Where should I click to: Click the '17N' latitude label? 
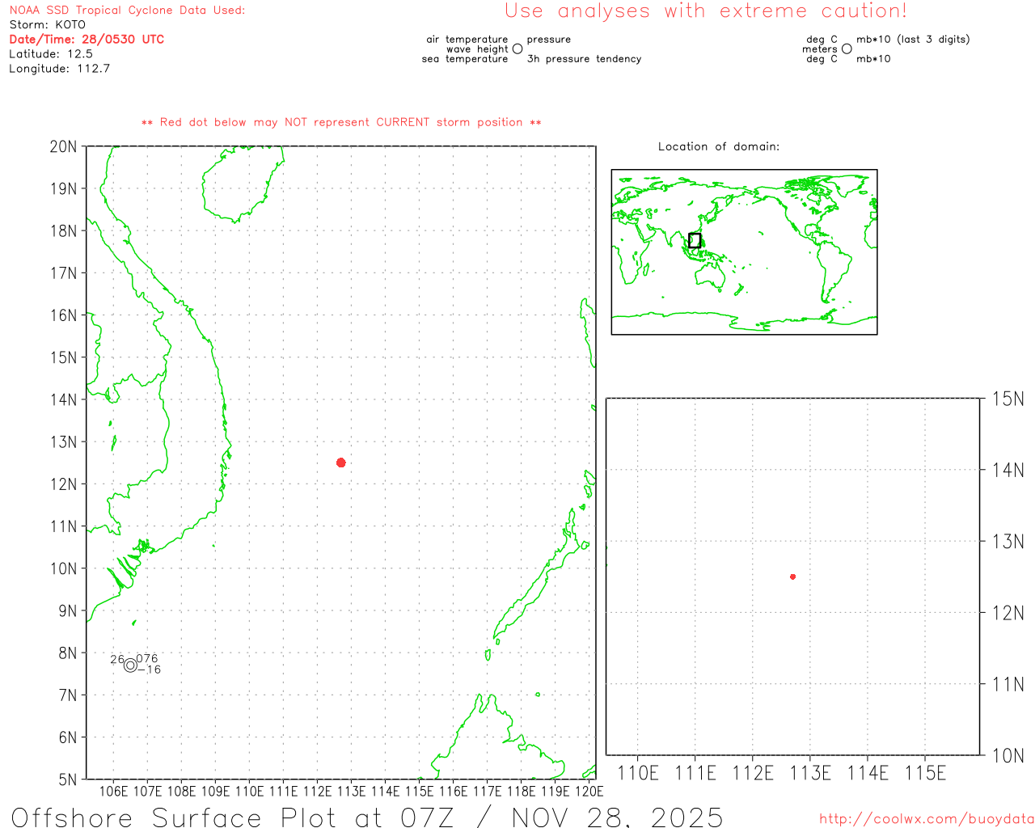click(63, 273)
